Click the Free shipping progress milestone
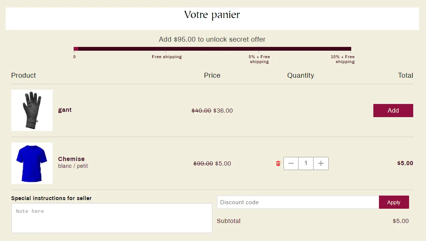The width and height of the screenshot is (426, 241). click(167, 57)
